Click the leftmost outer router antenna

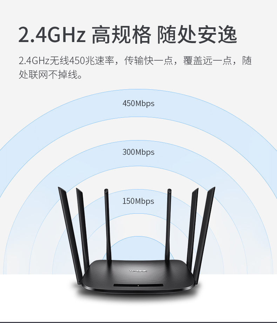click(70, 235)
